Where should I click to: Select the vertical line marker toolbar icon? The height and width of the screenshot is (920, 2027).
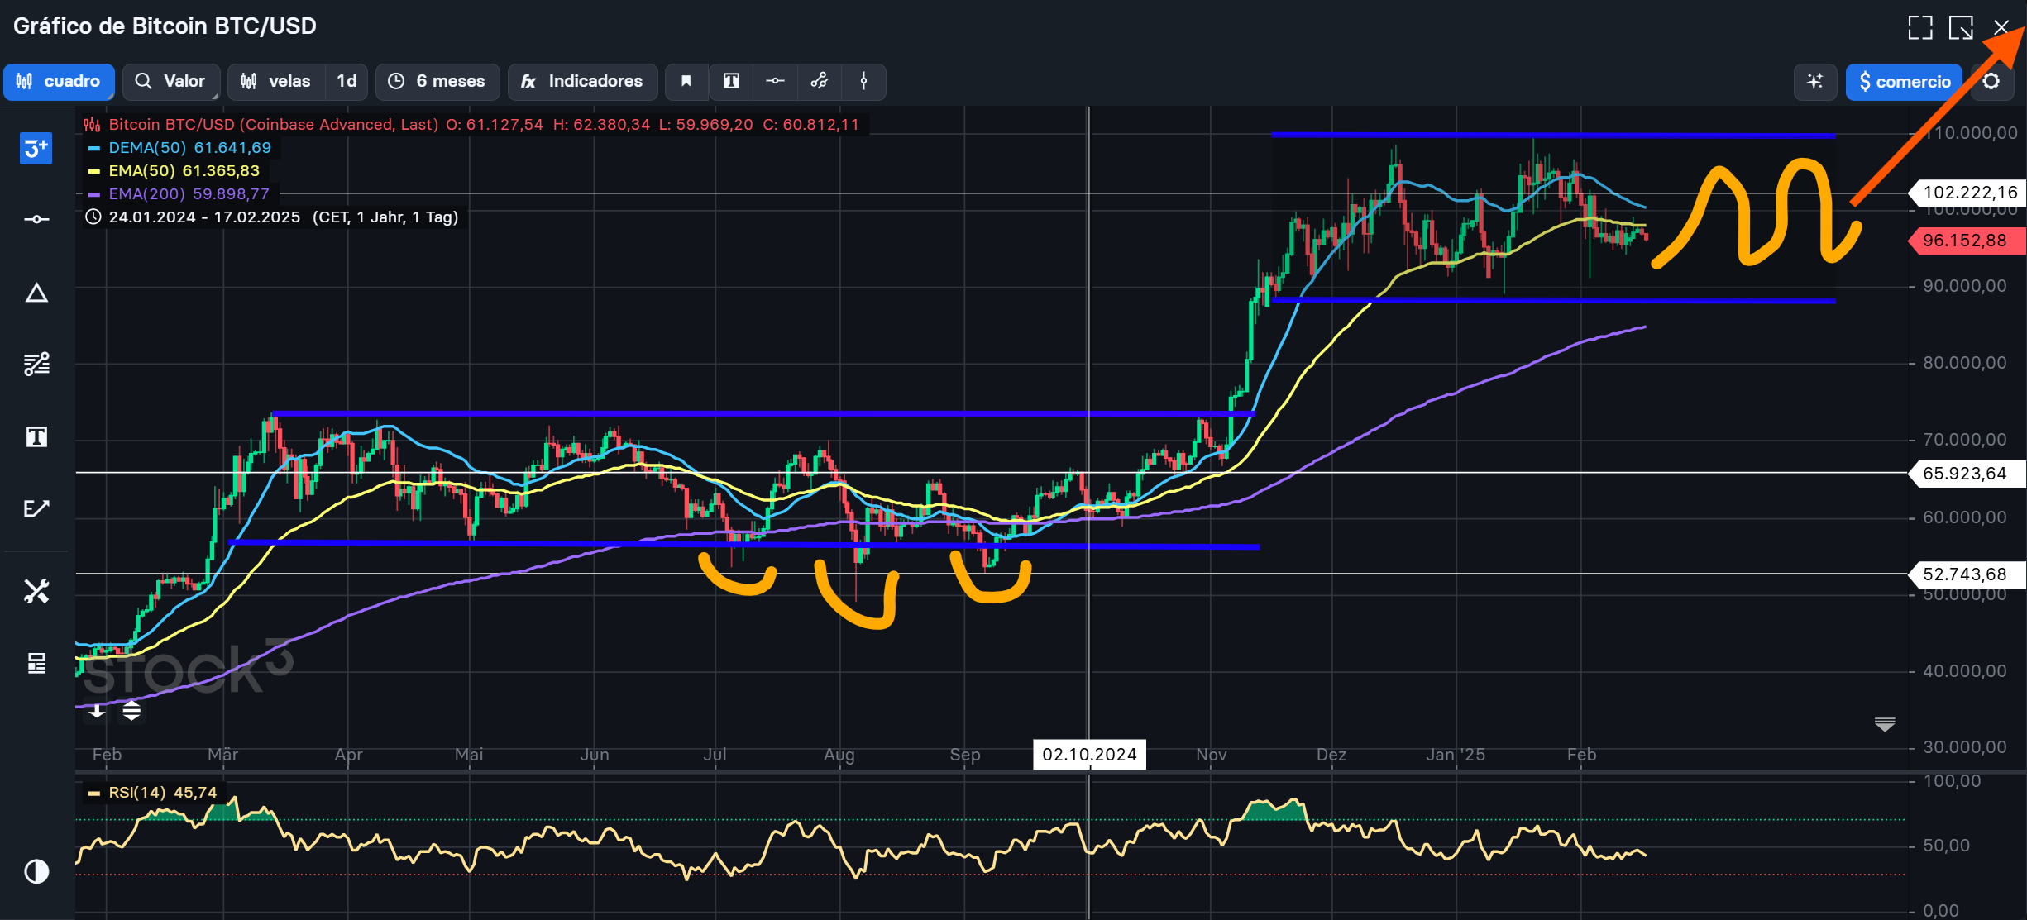click(x=863, y=81)
